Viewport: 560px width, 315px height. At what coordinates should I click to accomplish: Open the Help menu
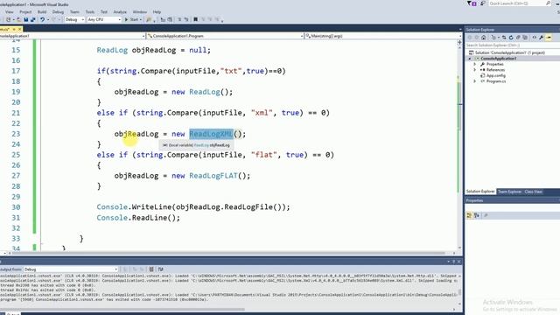coord(157,11)
